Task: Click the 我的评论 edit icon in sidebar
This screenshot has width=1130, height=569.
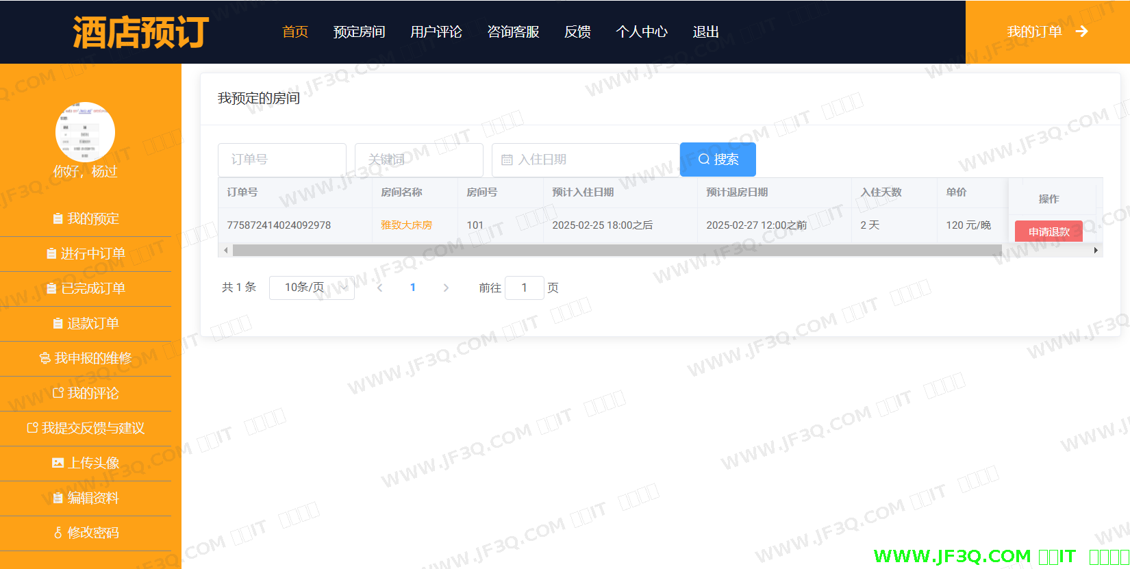Action: click(x=58, y=393)
